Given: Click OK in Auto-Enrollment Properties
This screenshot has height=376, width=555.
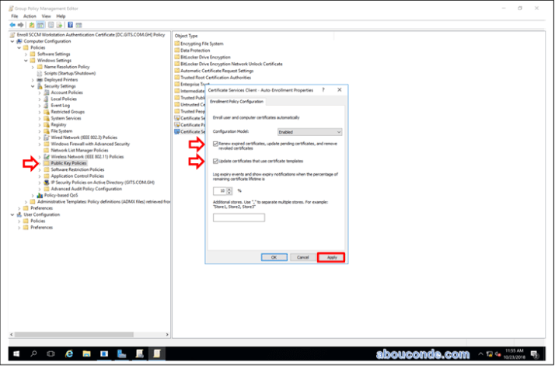Looking at the screenshot, I should click(274, 257).
